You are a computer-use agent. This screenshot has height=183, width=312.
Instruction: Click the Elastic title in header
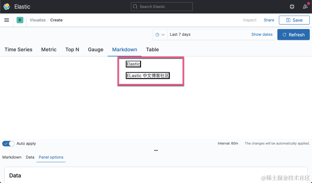point(22,6)
